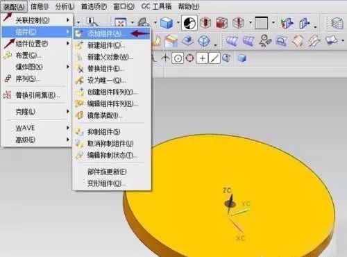The height and width of the screenshot is (257, 347).
Task: Select 编辑抑制状态(T) menu entry
Action: [112, 155]
